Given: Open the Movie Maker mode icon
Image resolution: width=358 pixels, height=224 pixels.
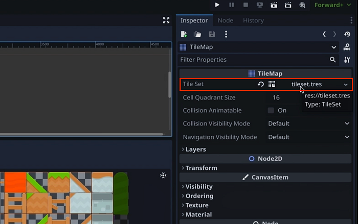Looking at the screenshot, I should coord(302,5).
